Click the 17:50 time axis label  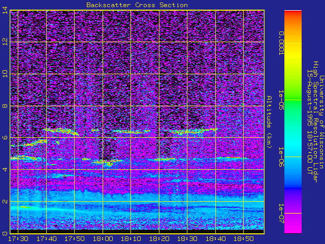point(75,239)
